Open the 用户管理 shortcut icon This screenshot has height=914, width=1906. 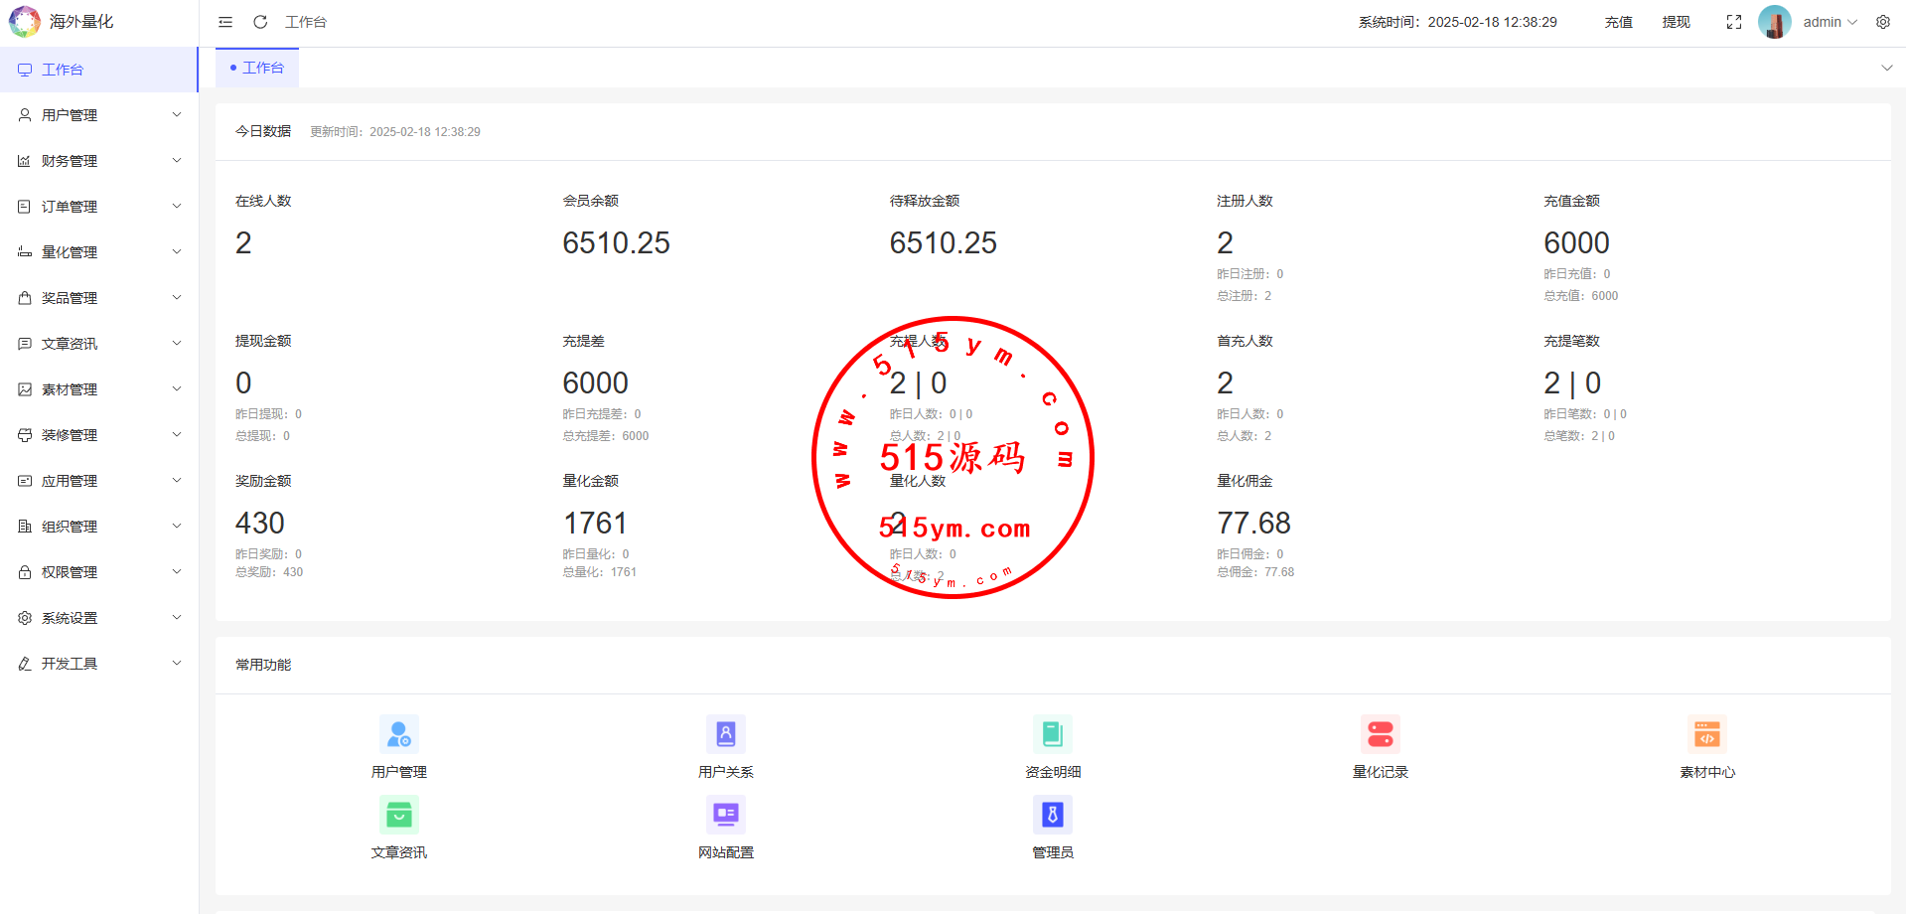(x=399, y=735)
